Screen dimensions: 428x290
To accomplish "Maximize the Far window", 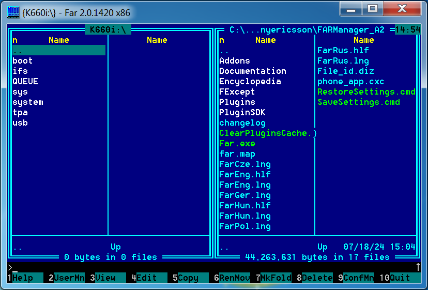I will [373, 9].
